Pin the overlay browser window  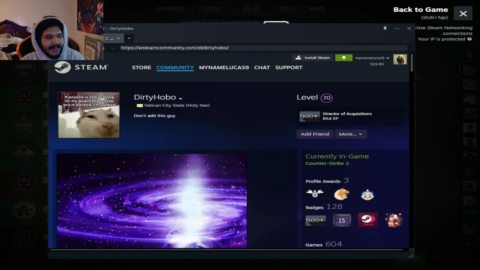click(x=385, y=28)
